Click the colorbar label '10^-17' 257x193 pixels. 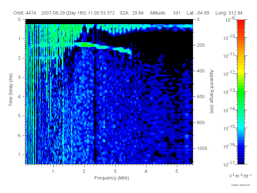coord(229,164)
